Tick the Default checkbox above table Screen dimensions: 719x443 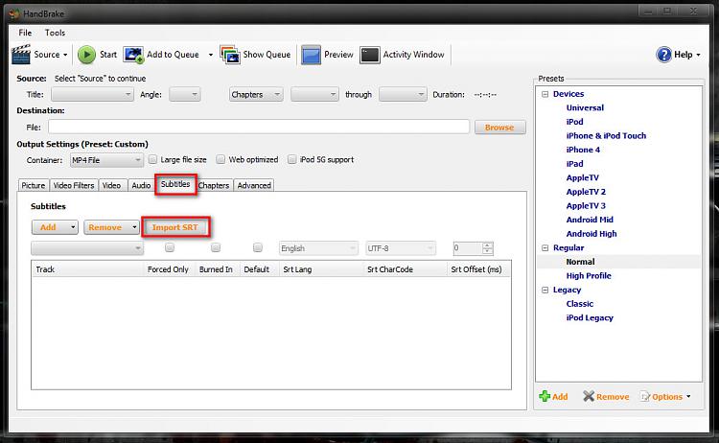tap(258, 247)
